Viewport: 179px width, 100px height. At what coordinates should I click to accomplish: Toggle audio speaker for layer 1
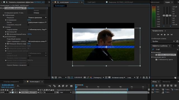click(x=3, y=92)
